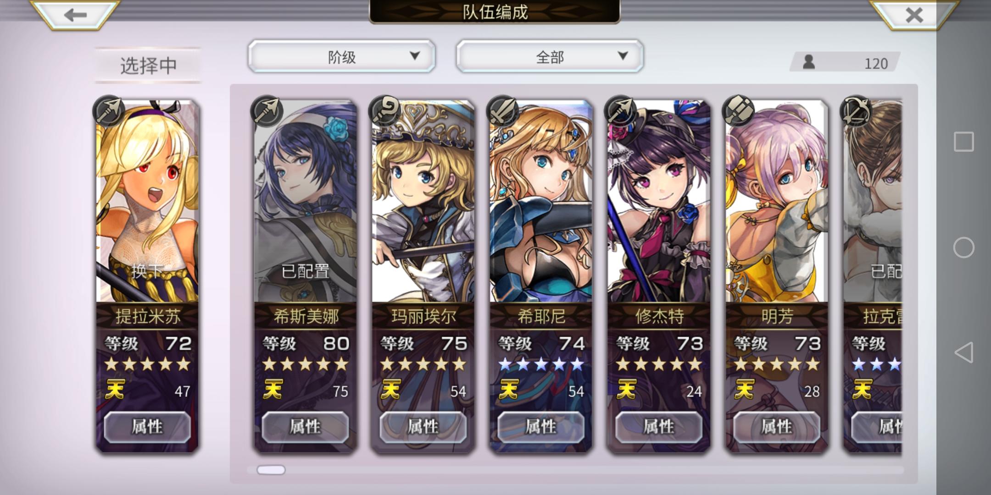Screen dimensions: 991x495
Task: Open 属性 for 玛丽埃尔
Action: (423, 427)
